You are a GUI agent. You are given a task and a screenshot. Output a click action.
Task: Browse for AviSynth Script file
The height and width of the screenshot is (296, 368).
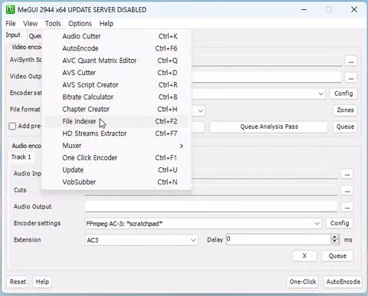[x=350, y=61]
